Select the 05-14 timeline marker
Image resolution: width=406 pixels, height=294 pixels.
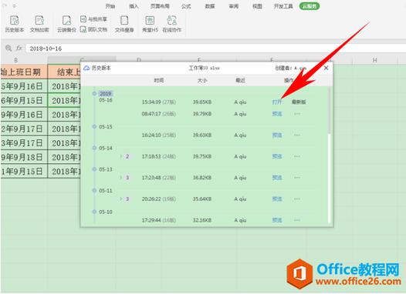coord(94,148)
